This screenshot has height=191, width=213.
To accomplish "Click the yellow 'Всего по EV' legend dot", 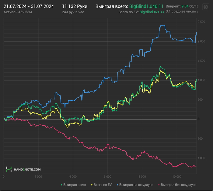I will [92, 185].
